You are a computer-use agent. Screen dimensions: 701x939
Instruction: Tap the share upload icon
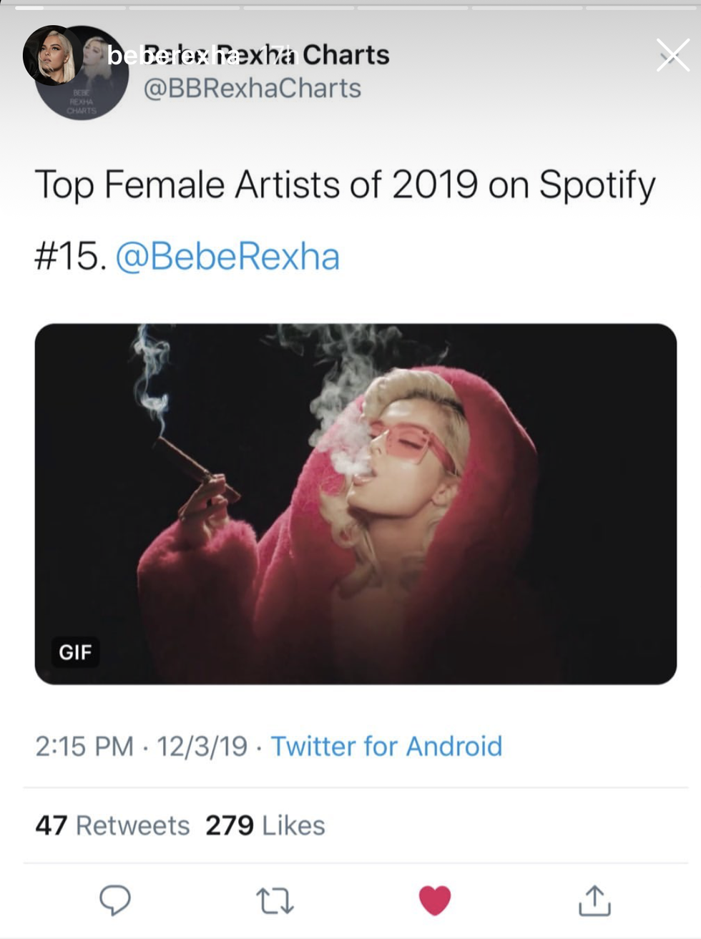tap(594, 900)
